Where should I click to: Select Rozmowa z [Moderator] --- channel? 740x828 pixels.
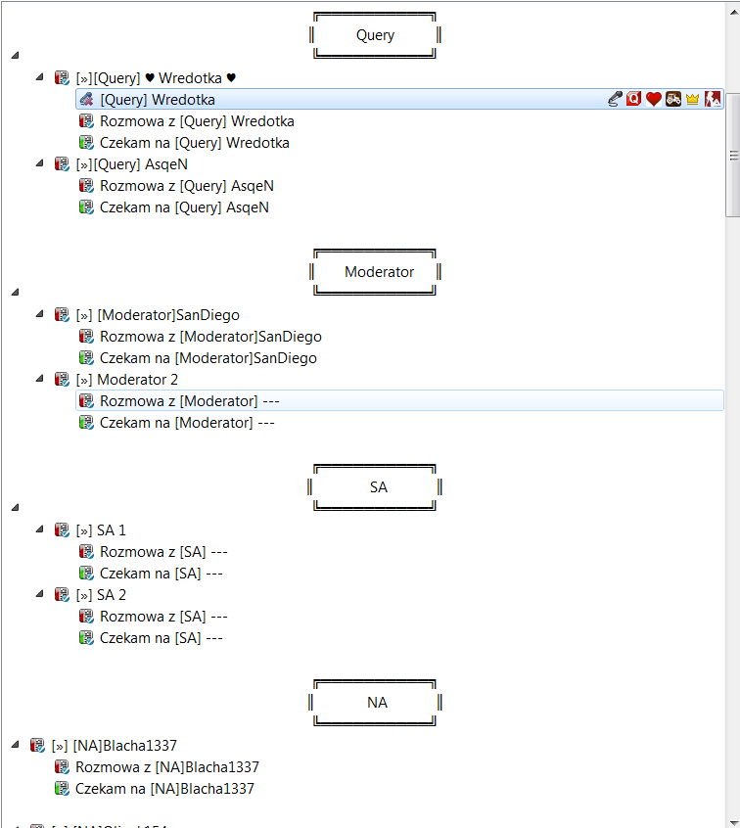click(x=399, y=401)
